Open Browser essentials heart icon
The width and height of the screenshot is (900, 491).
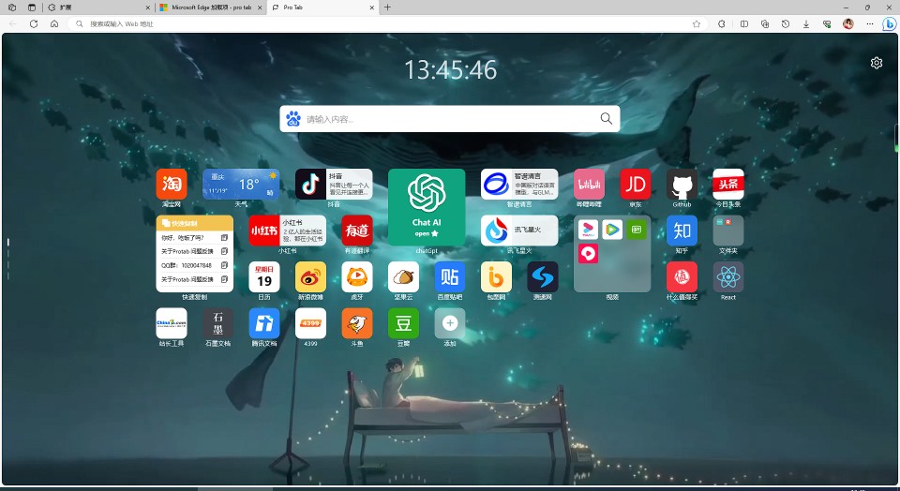(827, 24)
